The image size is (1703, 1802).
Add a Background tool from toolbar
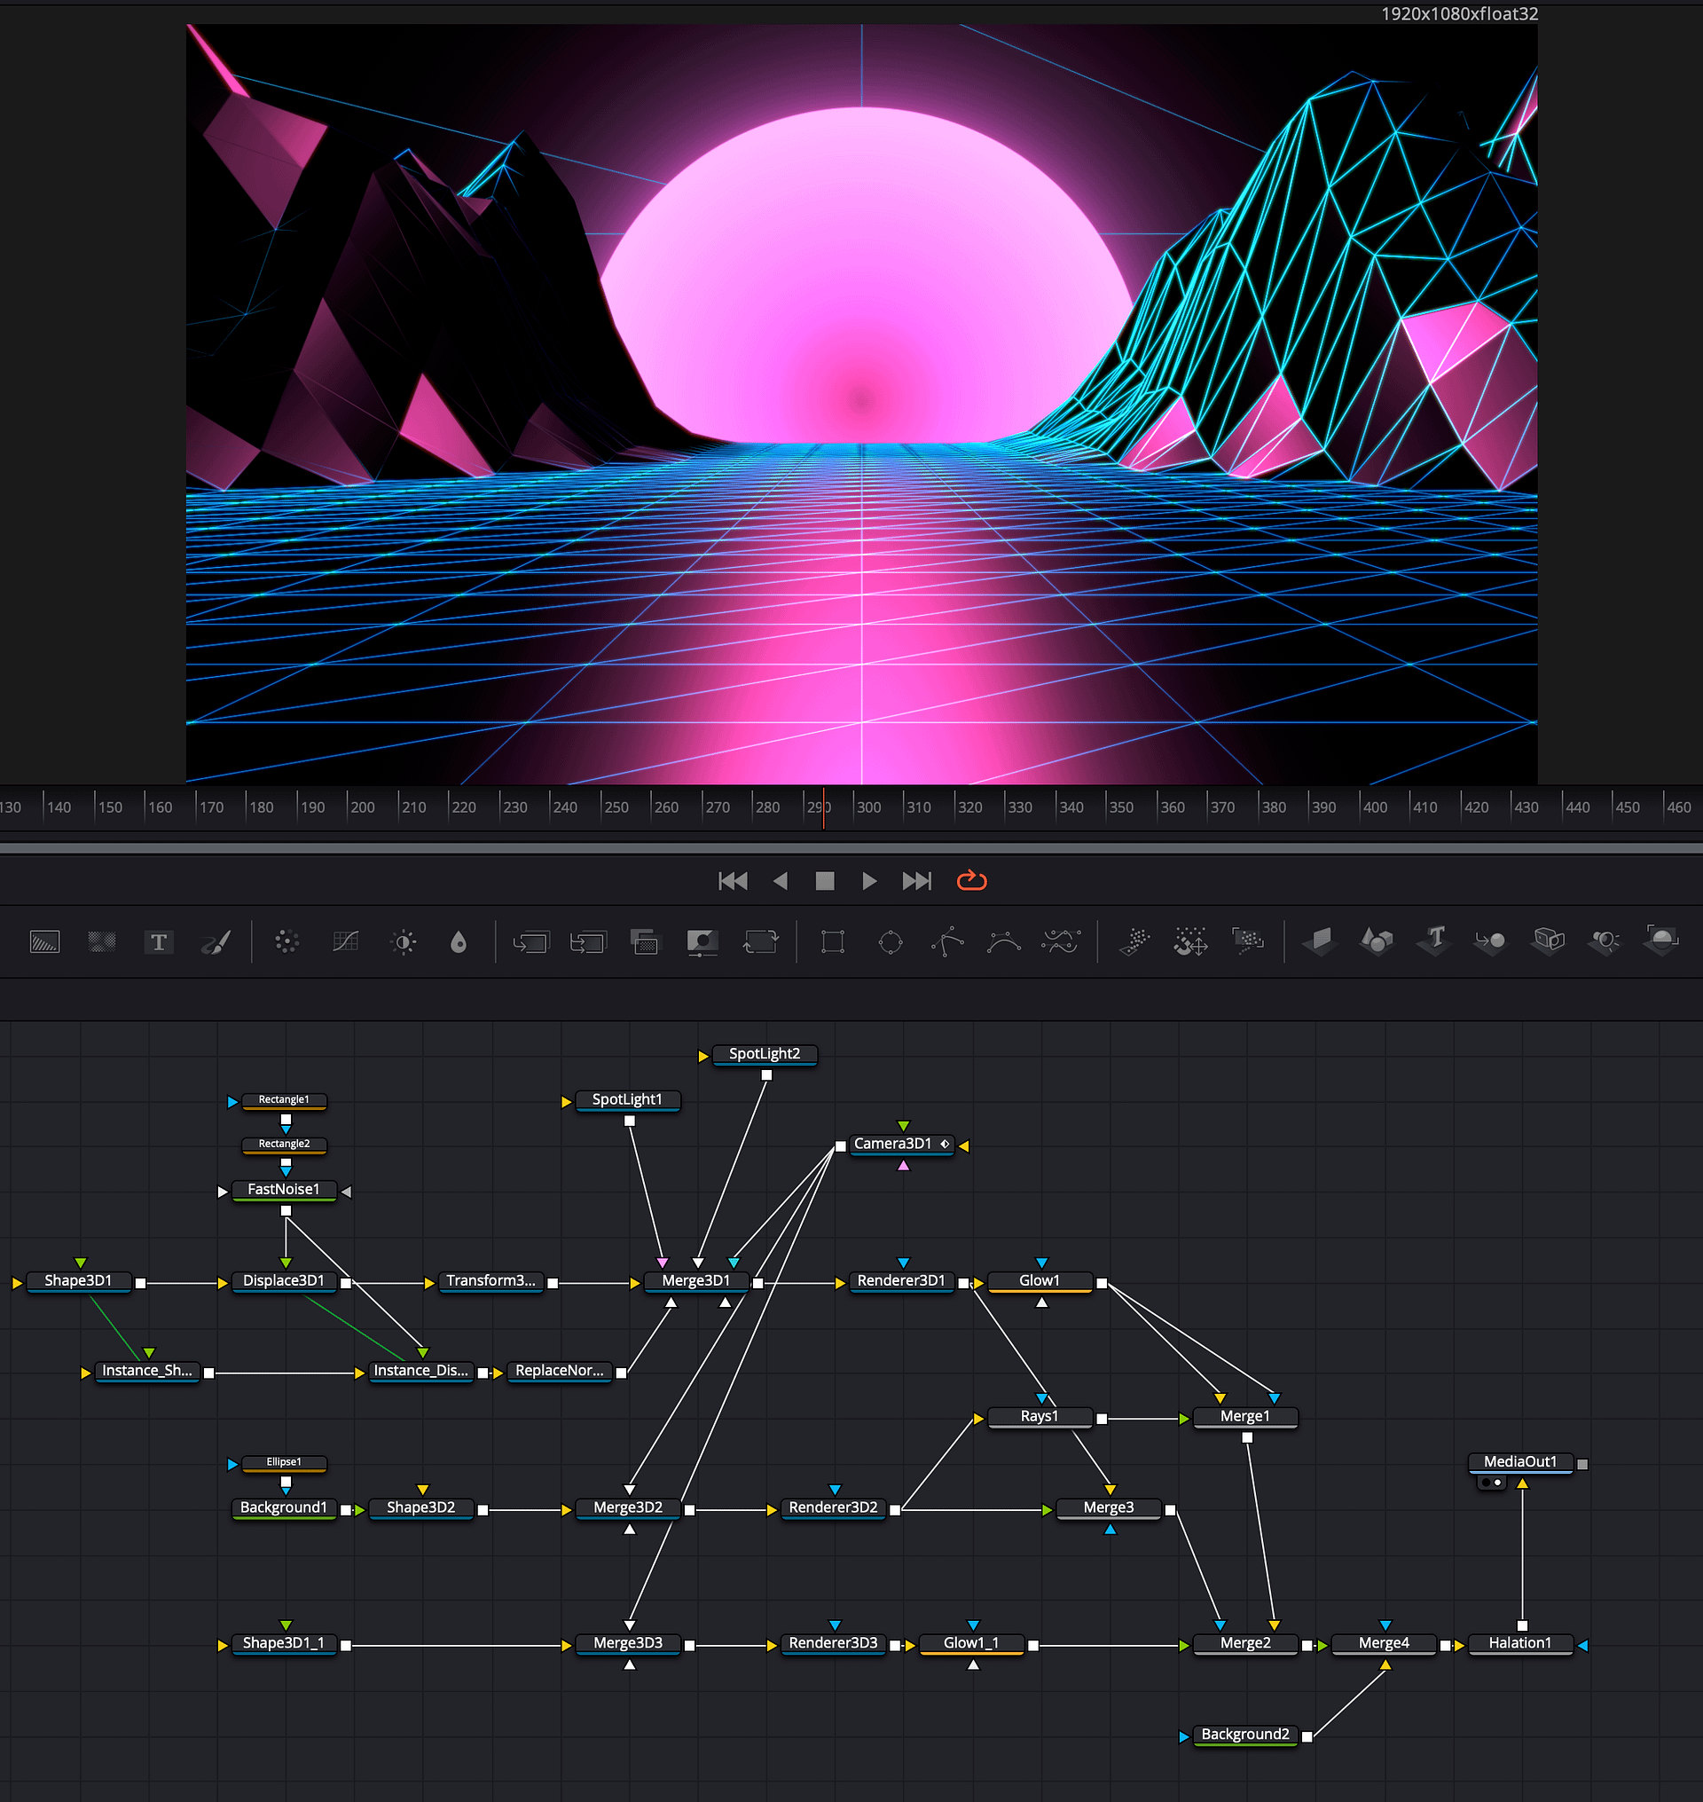tap(44, 942)
